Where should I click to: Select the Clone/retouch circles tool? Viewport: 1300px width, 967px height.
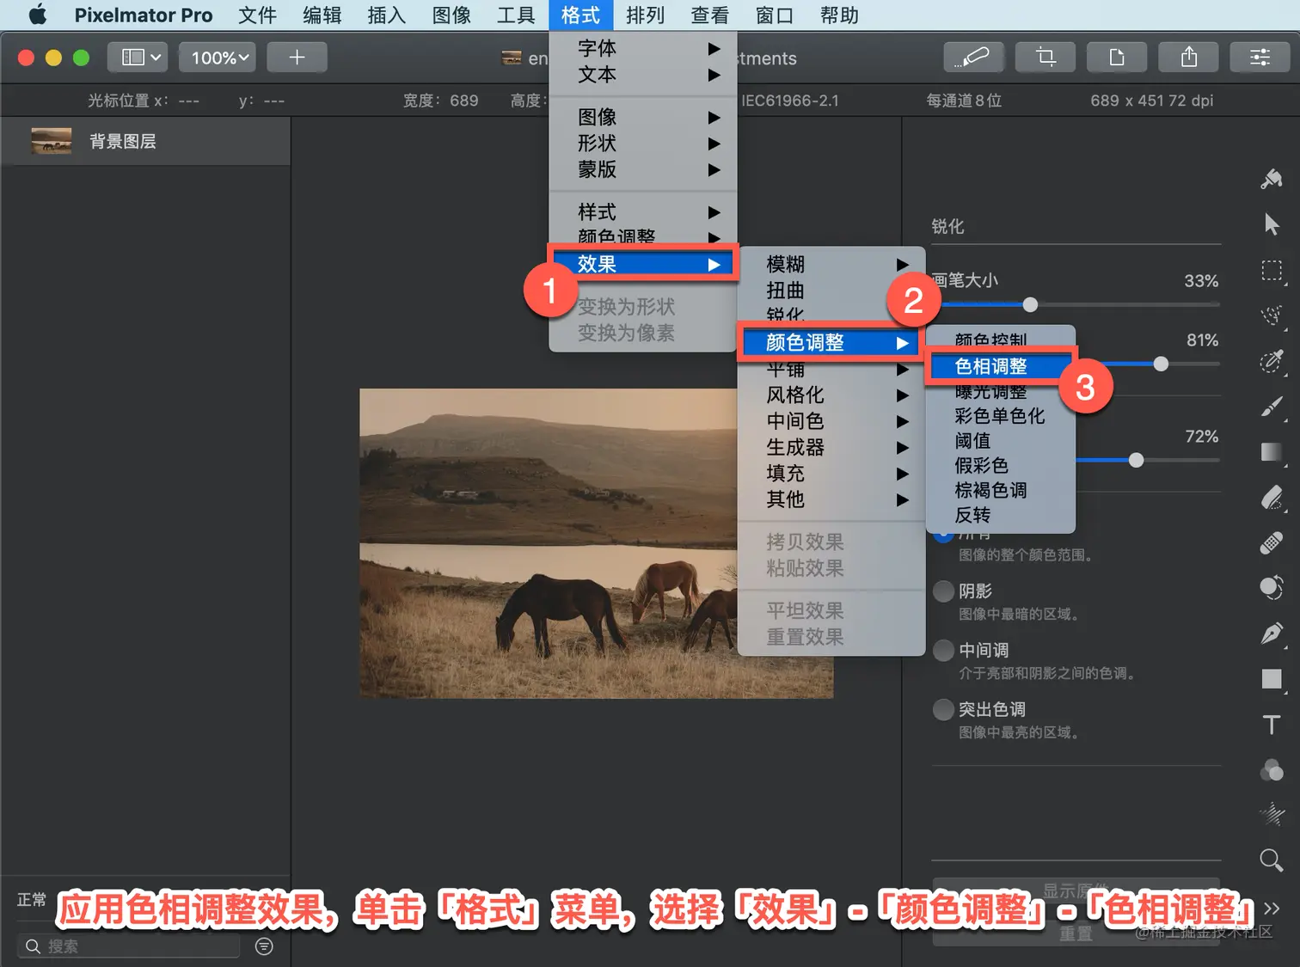coord(1272,588)
